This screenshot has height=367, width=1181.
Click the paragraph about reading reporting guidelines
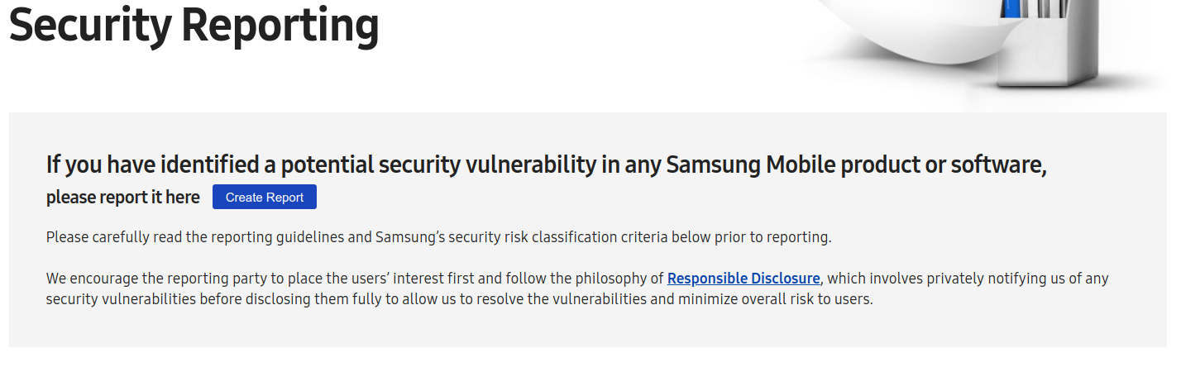coord(438,238)
